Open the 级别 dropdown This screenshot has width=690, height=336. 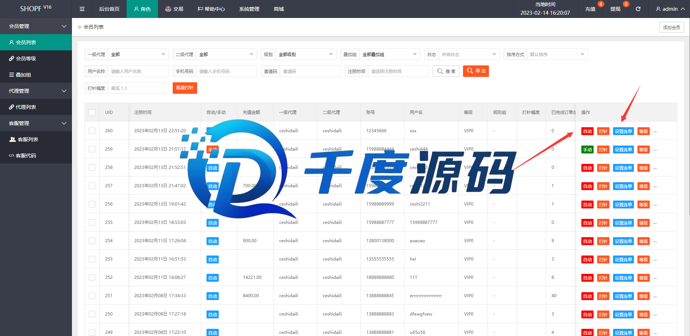click(306, 54)
